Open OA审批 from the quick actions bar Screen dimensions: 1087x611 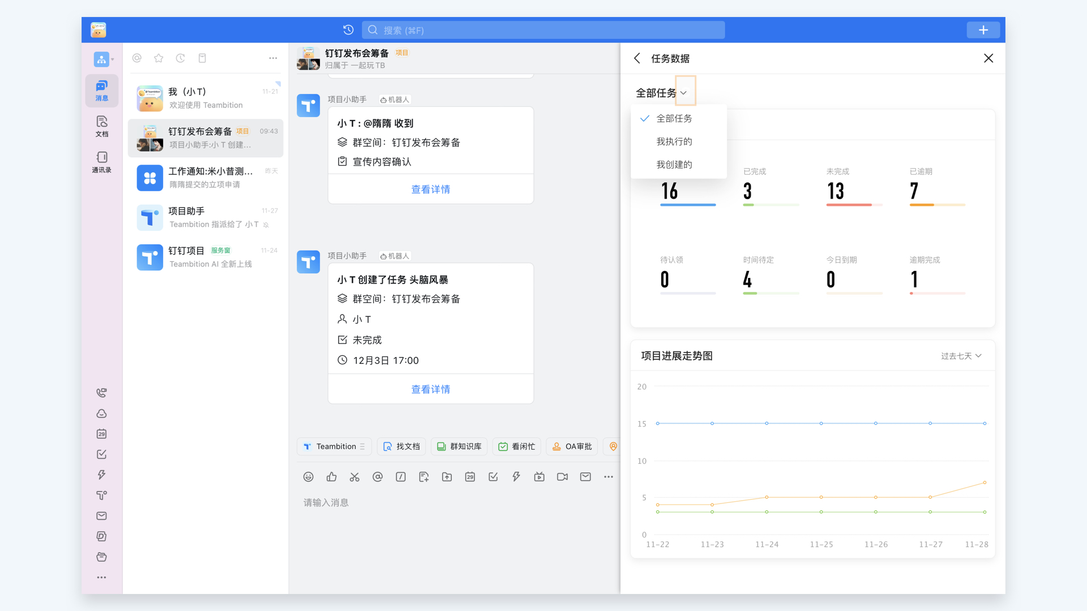point(572,446)
